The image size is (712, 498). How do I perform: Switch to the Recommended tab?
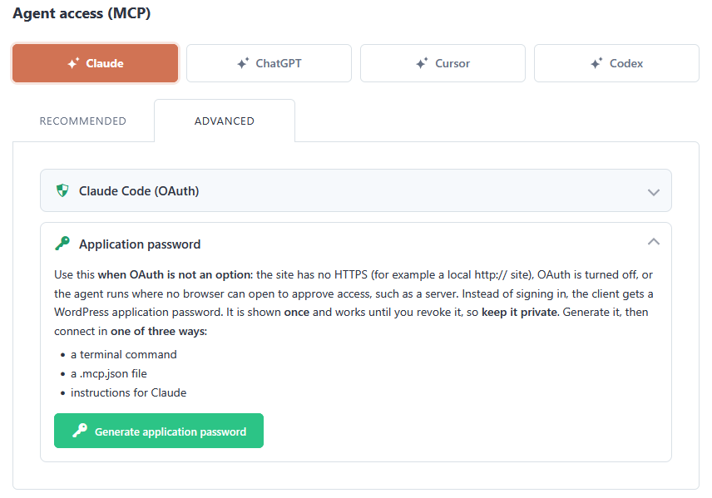(x=83, y=121)
